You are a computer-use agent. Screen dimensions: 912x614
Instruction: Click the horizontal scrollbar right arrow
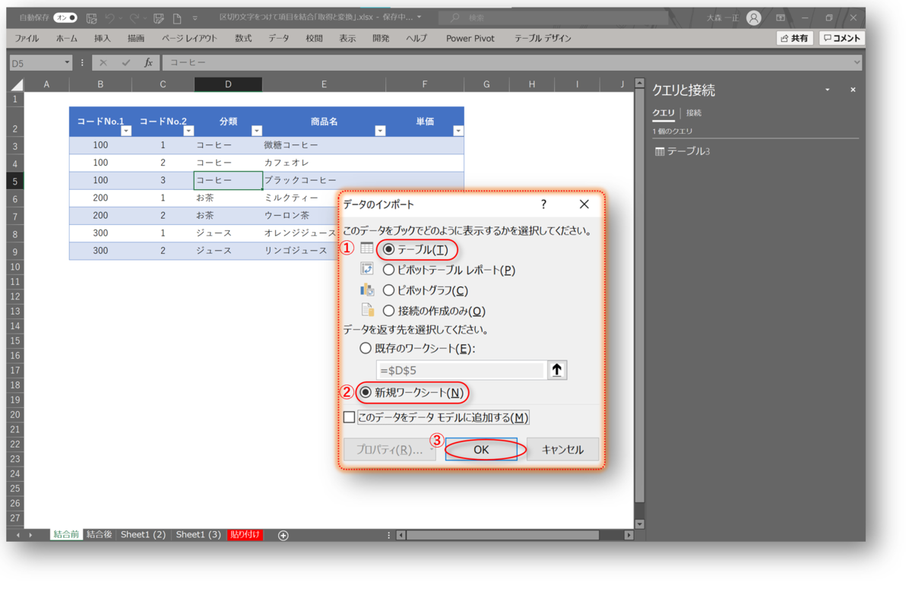click(629, 536)
